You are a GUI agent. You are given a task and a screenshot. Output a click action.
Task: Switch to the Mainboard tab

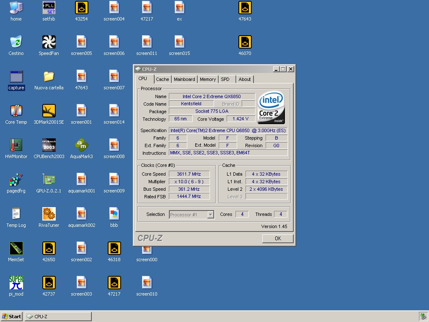point(184,79)
